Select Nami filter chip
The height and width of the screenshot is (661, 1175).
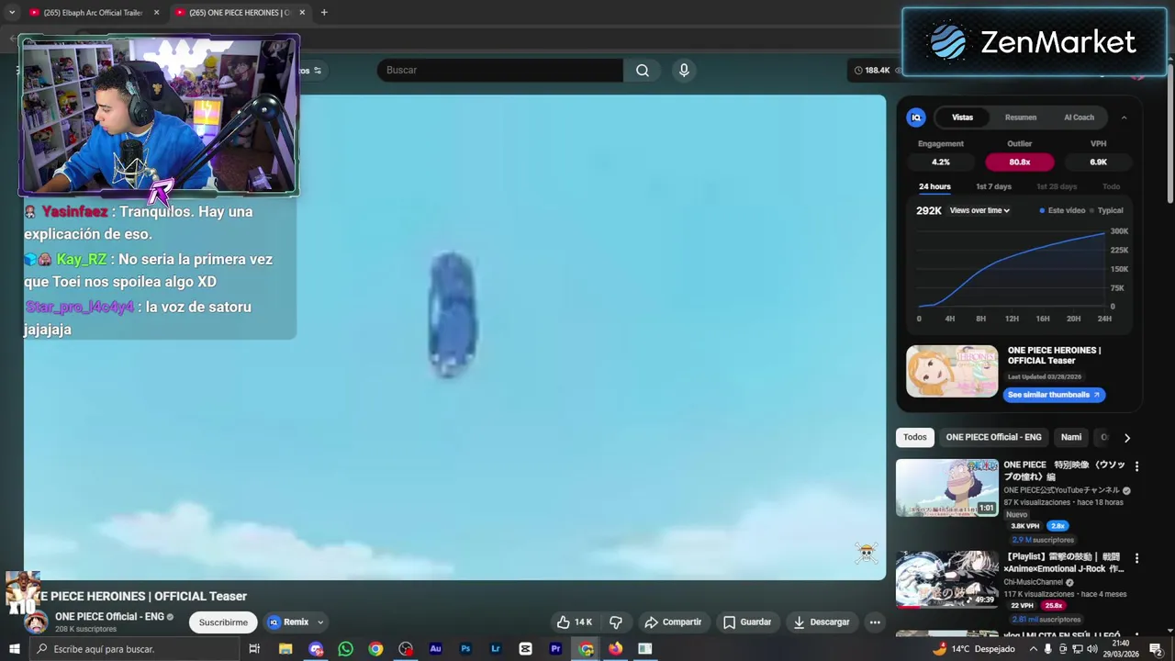(x=1071, y=438)
